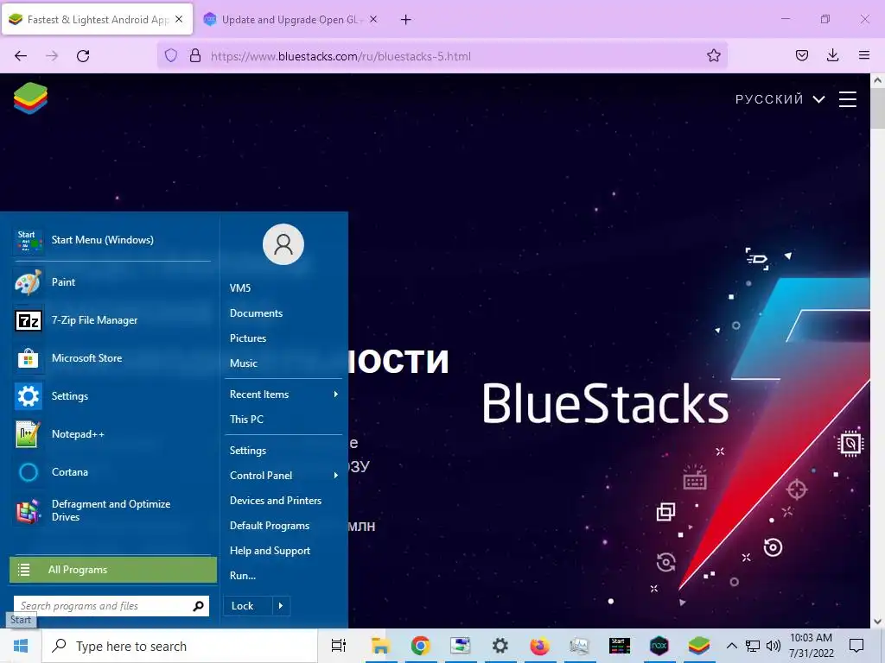The width and height of the screenshot is (885, 663).
Task: Open the taskbar Settings gear icon
Action: (x=500, y=646)
